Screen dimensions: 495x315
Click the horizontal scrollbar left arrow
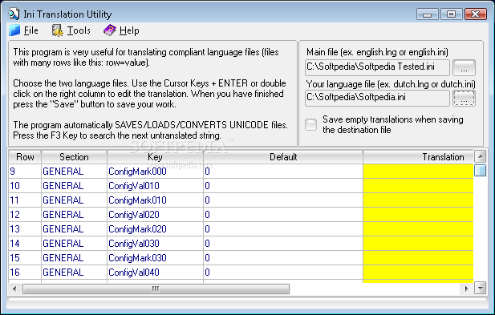14,289
